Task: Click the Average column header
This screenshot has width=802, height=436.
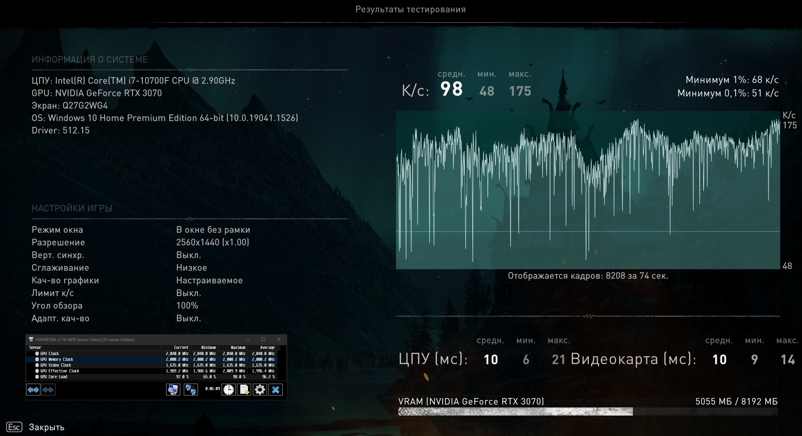Action: pos(267,348)
